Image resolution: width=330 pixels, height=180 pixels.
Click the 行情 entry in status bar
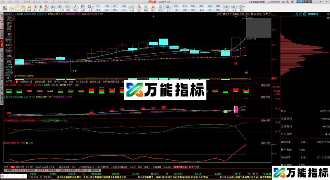(x=31, y=177)
